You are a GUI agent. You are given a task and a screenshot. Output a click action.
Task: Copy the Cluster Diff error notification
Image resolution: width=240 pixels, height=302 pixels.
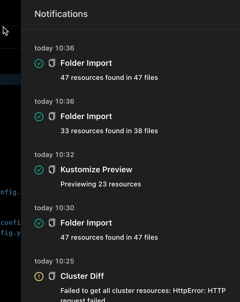click(x=52, y=276)
